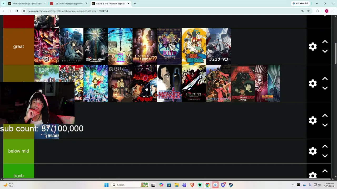Move the Spy x Family row down
Viewport: 337px width, 189px height.
pos(325,125)
